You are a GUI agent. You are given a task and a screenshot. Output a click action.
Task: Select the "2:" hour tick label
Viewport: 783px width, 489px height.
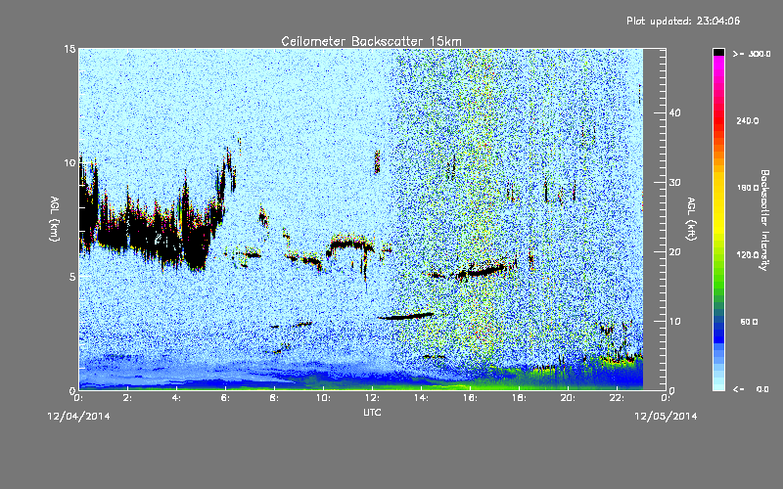pos(127,398)
